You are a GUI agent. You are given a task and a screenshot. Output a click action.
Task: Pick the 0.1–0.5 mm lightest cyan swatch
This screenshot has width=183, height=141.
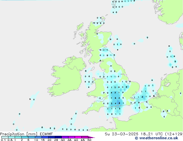point(5,137)
